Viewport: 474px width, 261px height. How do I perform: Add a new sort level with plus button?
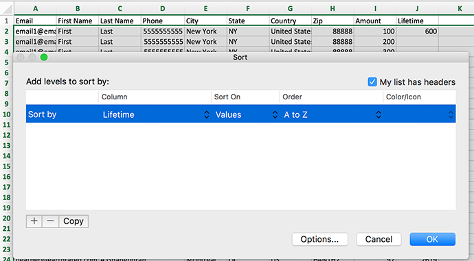click(34, 221)
